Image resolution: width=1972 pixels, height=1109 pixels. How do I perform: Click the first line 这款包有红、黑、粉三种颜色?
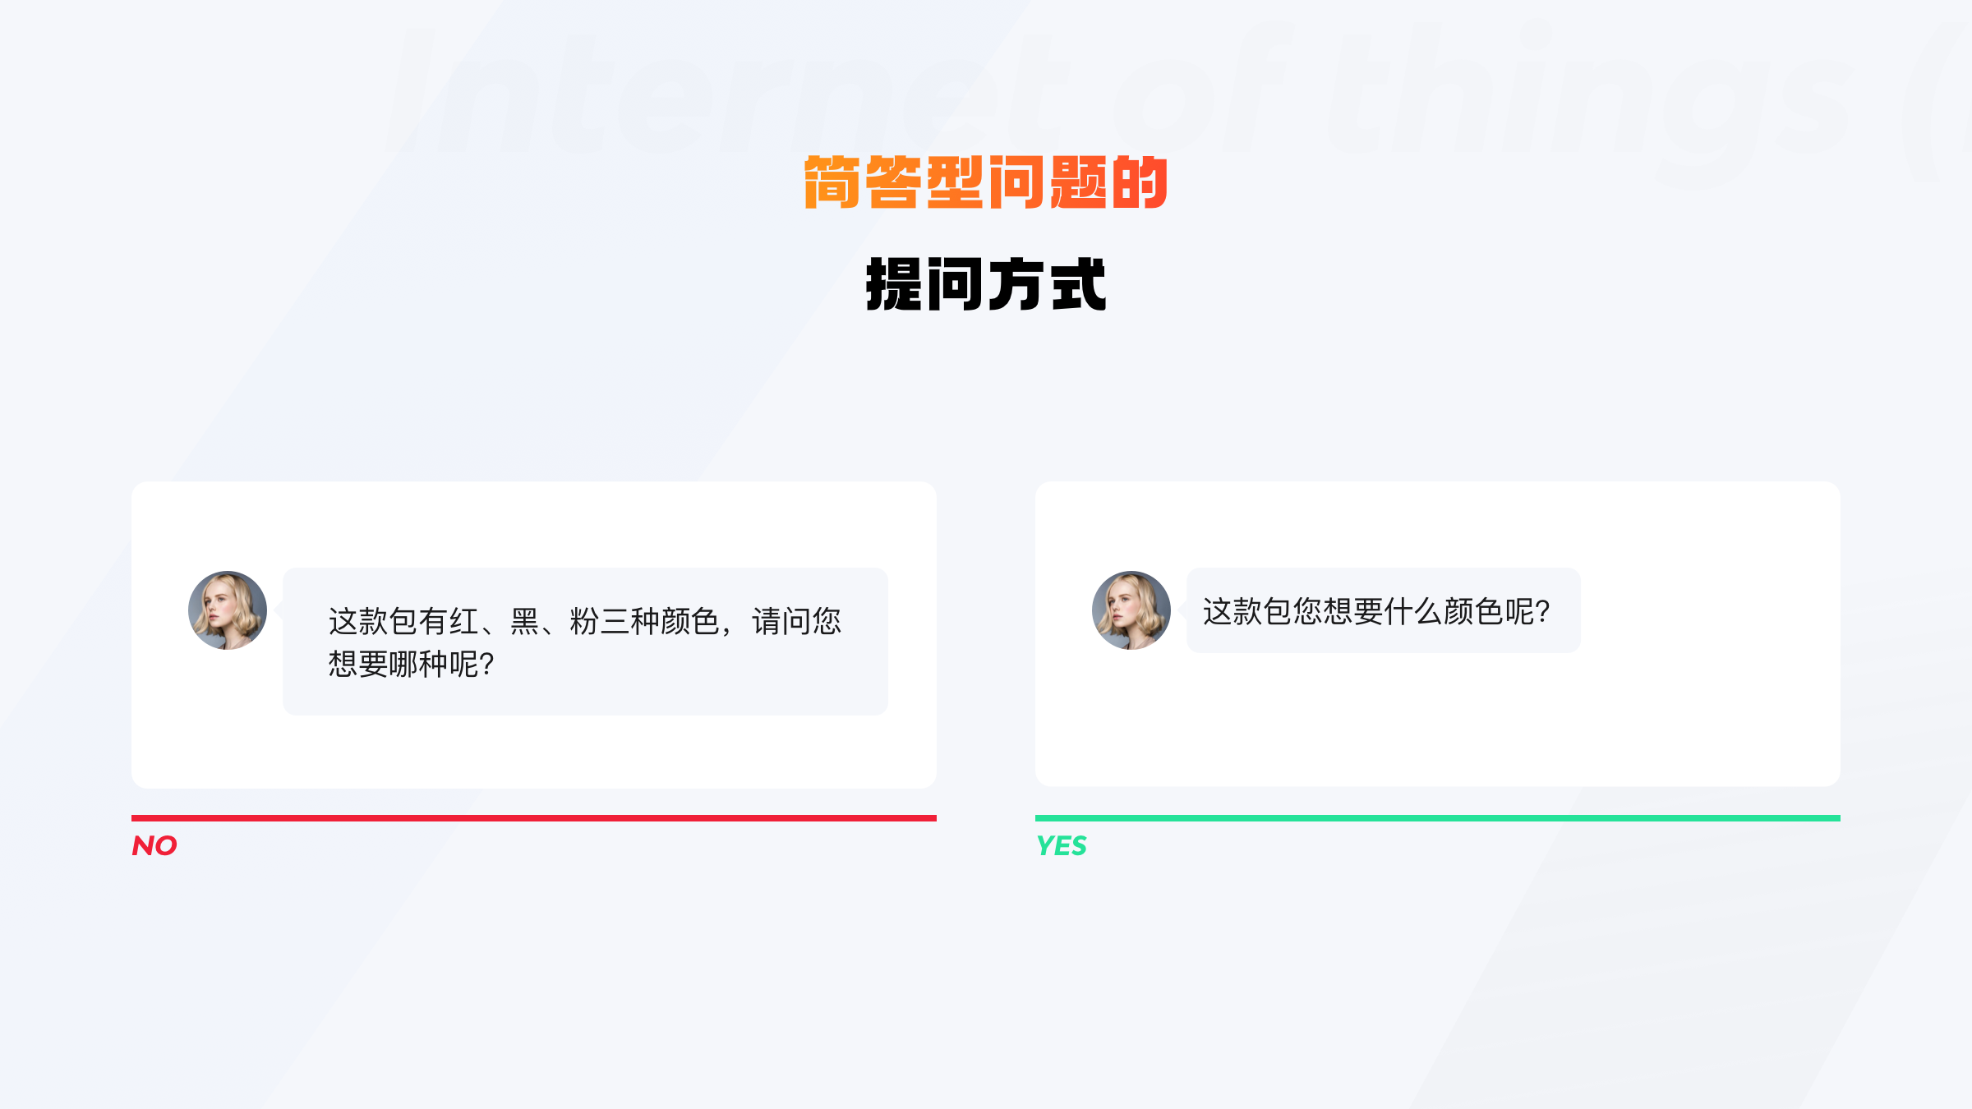[x=524, y=621]
